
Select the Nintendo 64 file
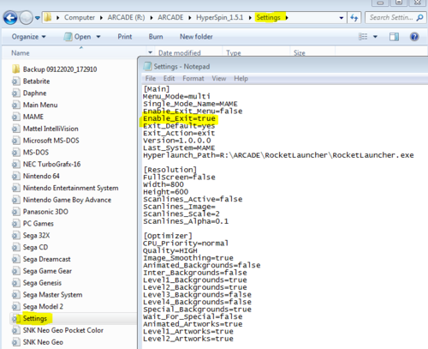(x=36, y=176)
